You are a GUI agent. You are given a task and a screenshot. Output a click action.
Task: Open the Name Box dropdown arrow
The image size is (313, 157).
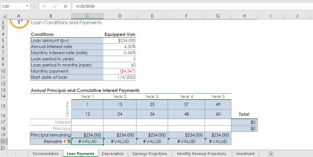click(27, 6)
